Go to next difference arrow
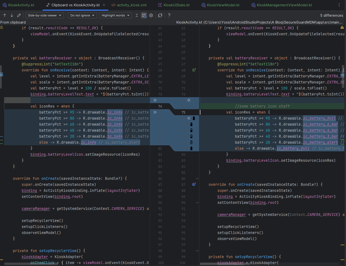Screen dimensions: 346x266 point(12,15)
